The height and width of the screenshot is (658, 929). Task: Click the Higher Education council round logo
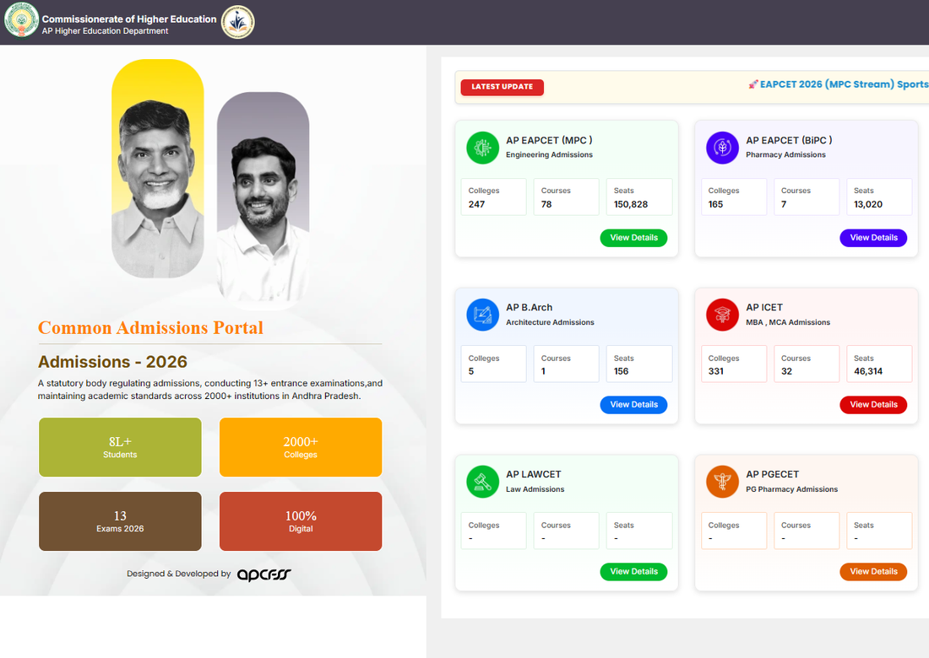[237, 22]
